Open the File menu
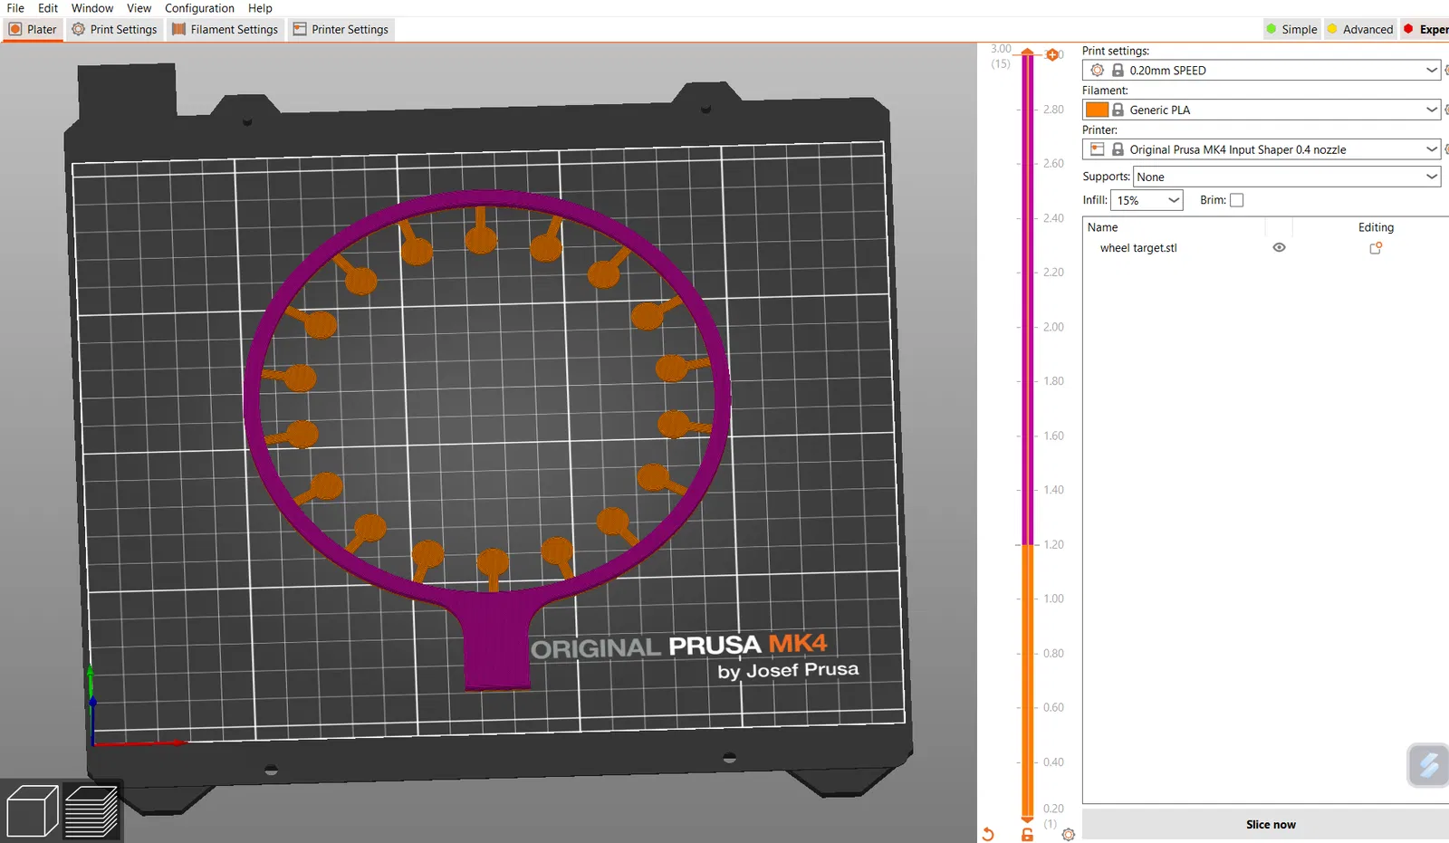The image size is (1449, 843). tap(15, 8)
